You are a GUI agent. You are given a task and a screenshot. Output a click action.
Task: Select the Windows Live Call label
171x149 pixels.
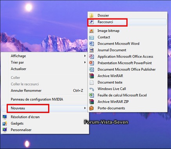[112, 89]
